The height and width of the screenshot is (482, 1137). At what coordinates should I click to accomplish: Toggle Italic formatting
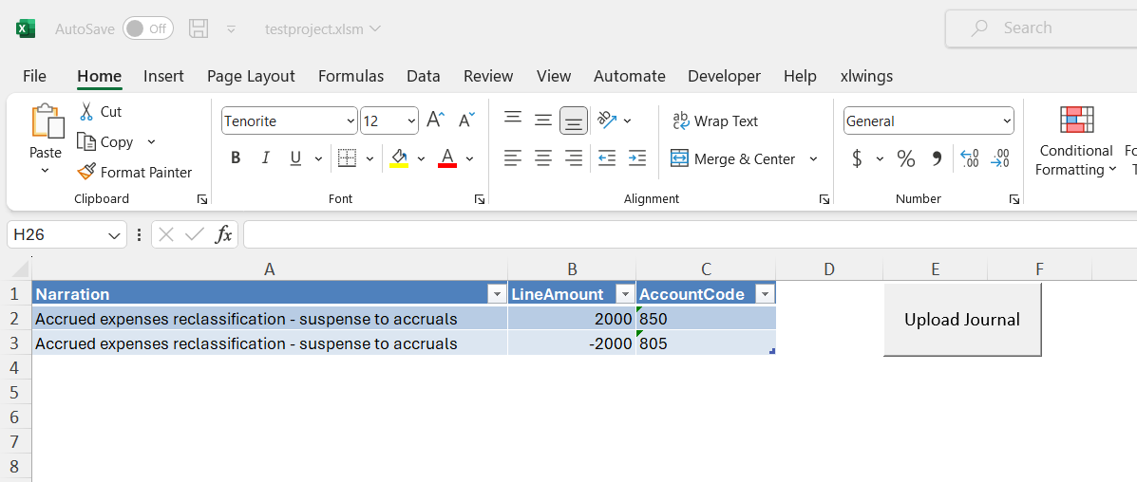click(x=266, y=158)
